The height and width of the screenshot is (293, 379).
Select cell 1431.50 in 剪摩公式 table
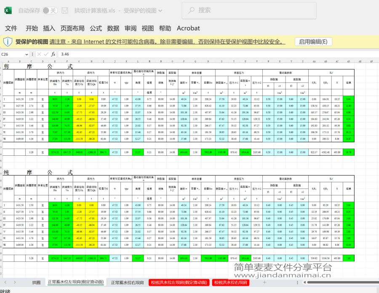pos(20,99)
